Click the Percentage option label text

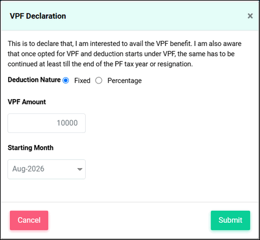pos(124,81)
